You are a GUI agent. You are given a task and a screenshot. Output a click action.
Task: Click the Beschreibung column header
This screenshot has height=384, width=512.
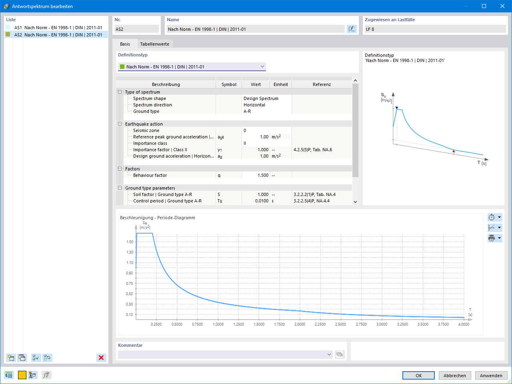[x=166, y=84]
